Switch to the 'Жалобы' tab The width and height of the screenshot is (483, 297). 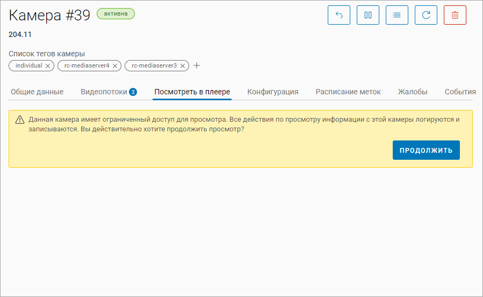click(413, 92)
